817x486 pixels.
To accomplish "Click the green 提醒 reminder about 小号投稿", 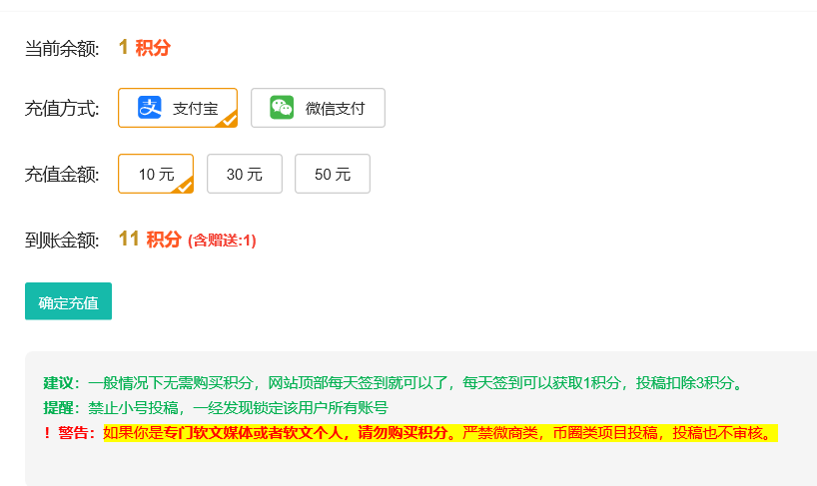I will coord(215,407).
